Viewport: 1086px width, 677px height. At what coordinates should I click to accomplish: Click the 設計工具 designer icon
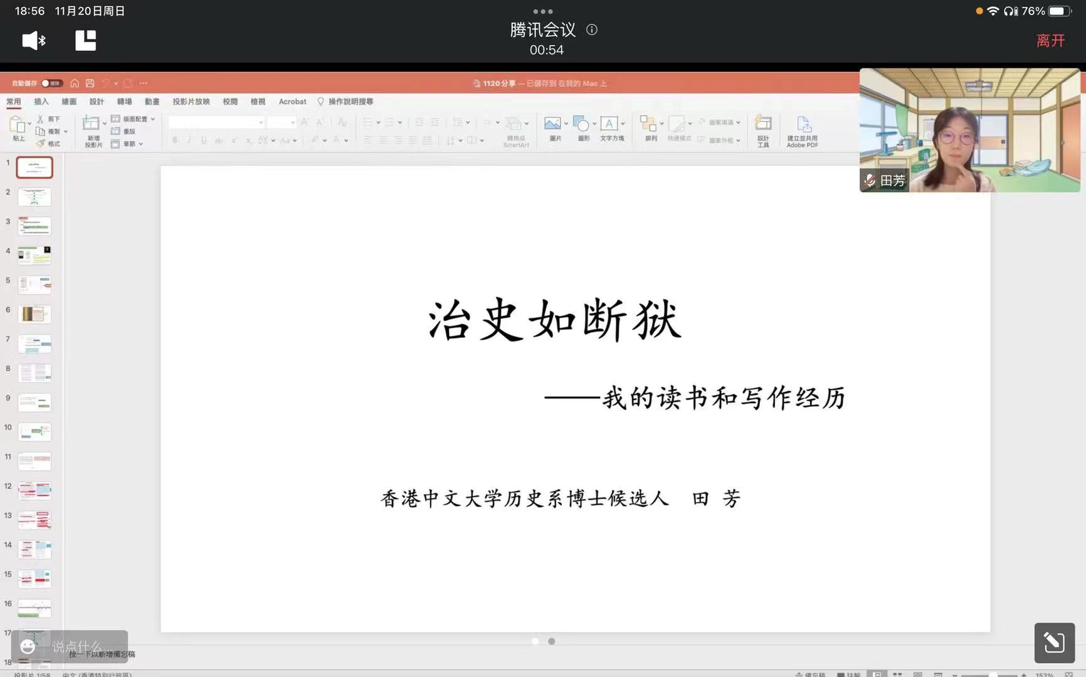click(x=762, y=130)
